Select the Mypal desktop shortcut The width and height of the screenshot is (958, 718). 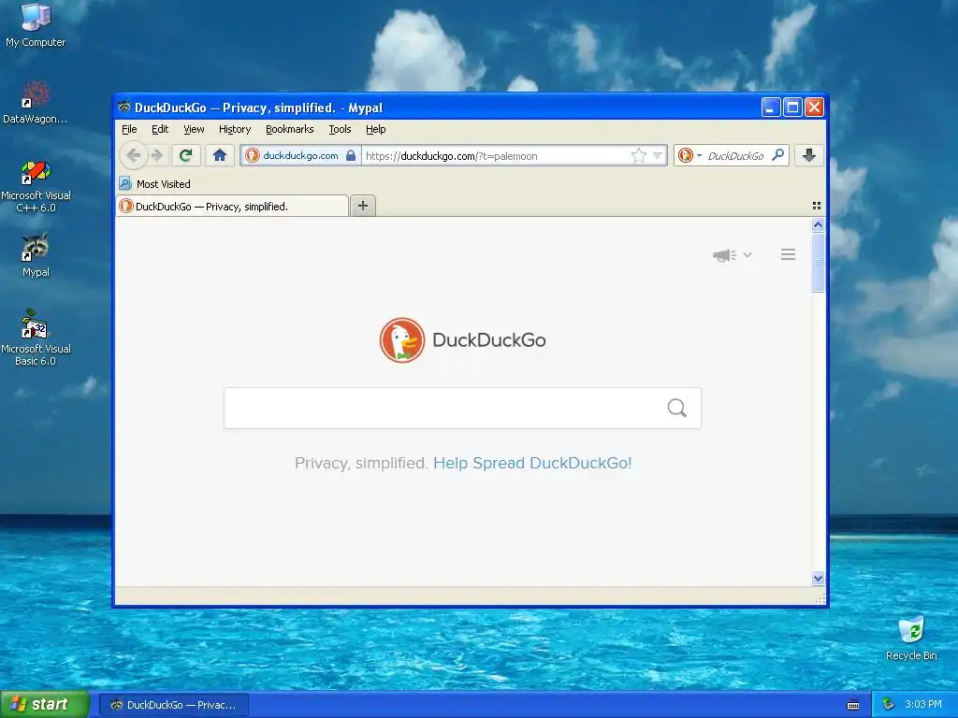pyautogui.click(x=36, y=255)
